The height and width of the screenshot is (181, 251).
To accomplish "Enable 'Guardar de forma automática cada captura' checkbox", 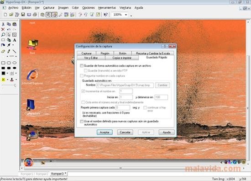I will coord(82,66).
